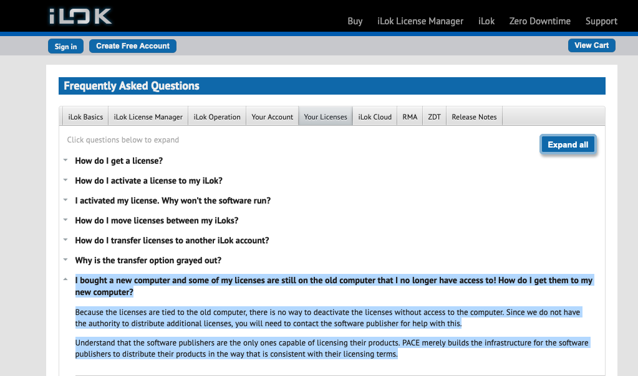638x376 pixels.
Task: Expand "How do I activate a license to my iLok?"
Action: (x=148, y=181)
